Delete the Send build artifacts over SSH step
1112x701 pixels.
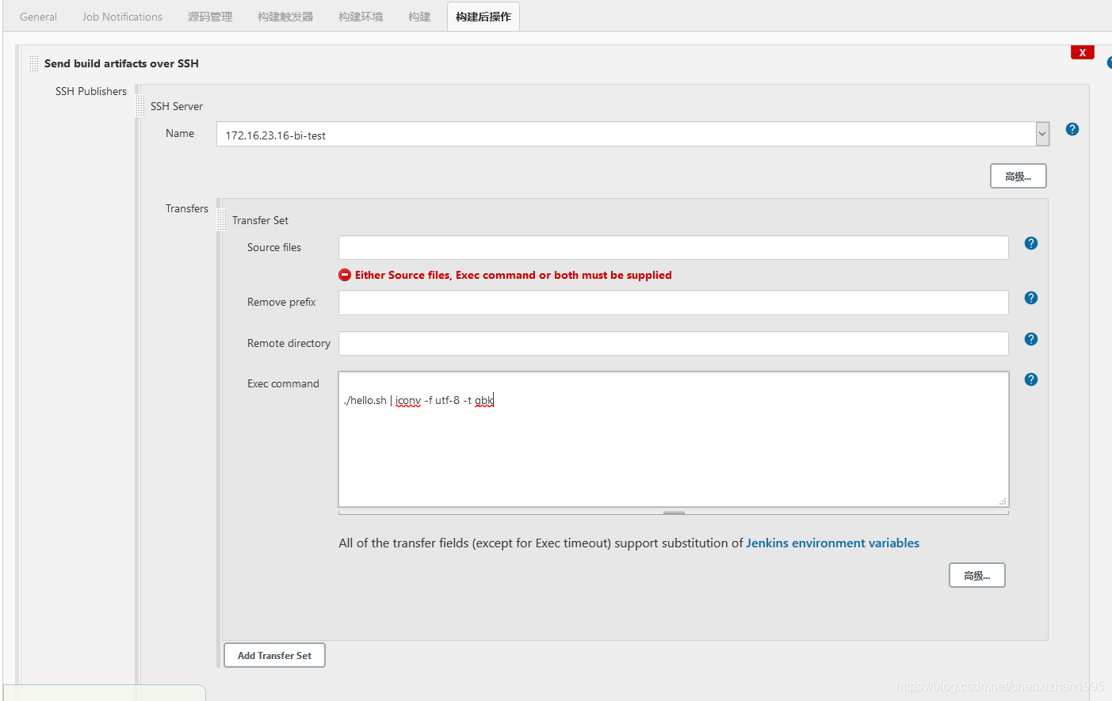pyautogui.click(x=1082, y=52)
